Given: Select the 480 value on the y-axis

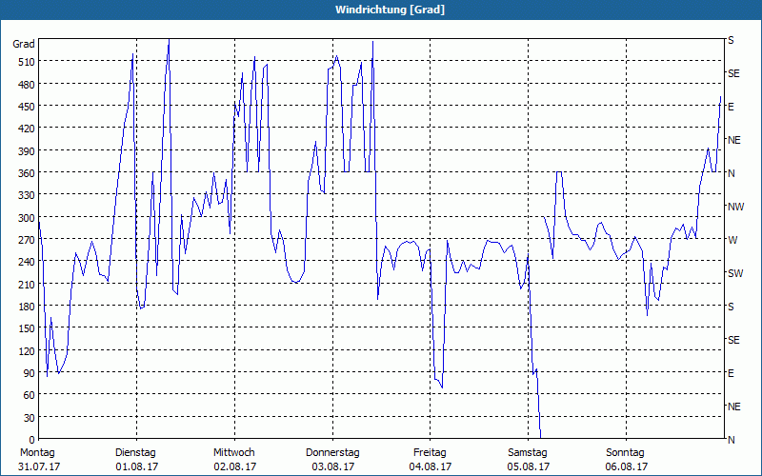Looking at the screenshot, I should tap(27, 85).
